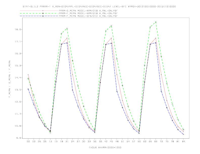Click the x-axis hour label 09
Viewport: 200px width, 154px height.
click(45, 141)
